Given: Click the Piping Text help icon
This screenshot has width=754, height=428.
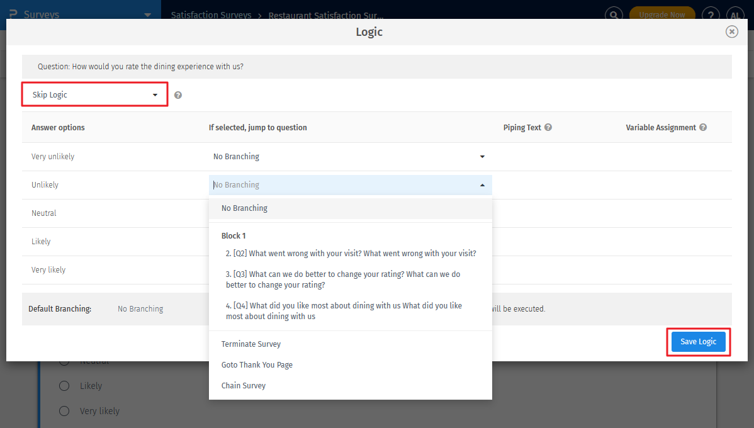Looking at the screenshot, I should [548, 127].
